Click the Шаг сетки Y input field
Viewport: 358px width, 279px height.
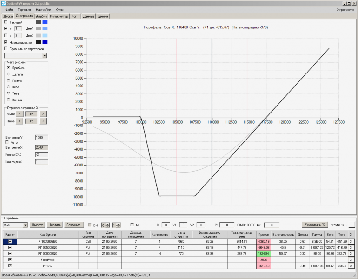point(41,138)
